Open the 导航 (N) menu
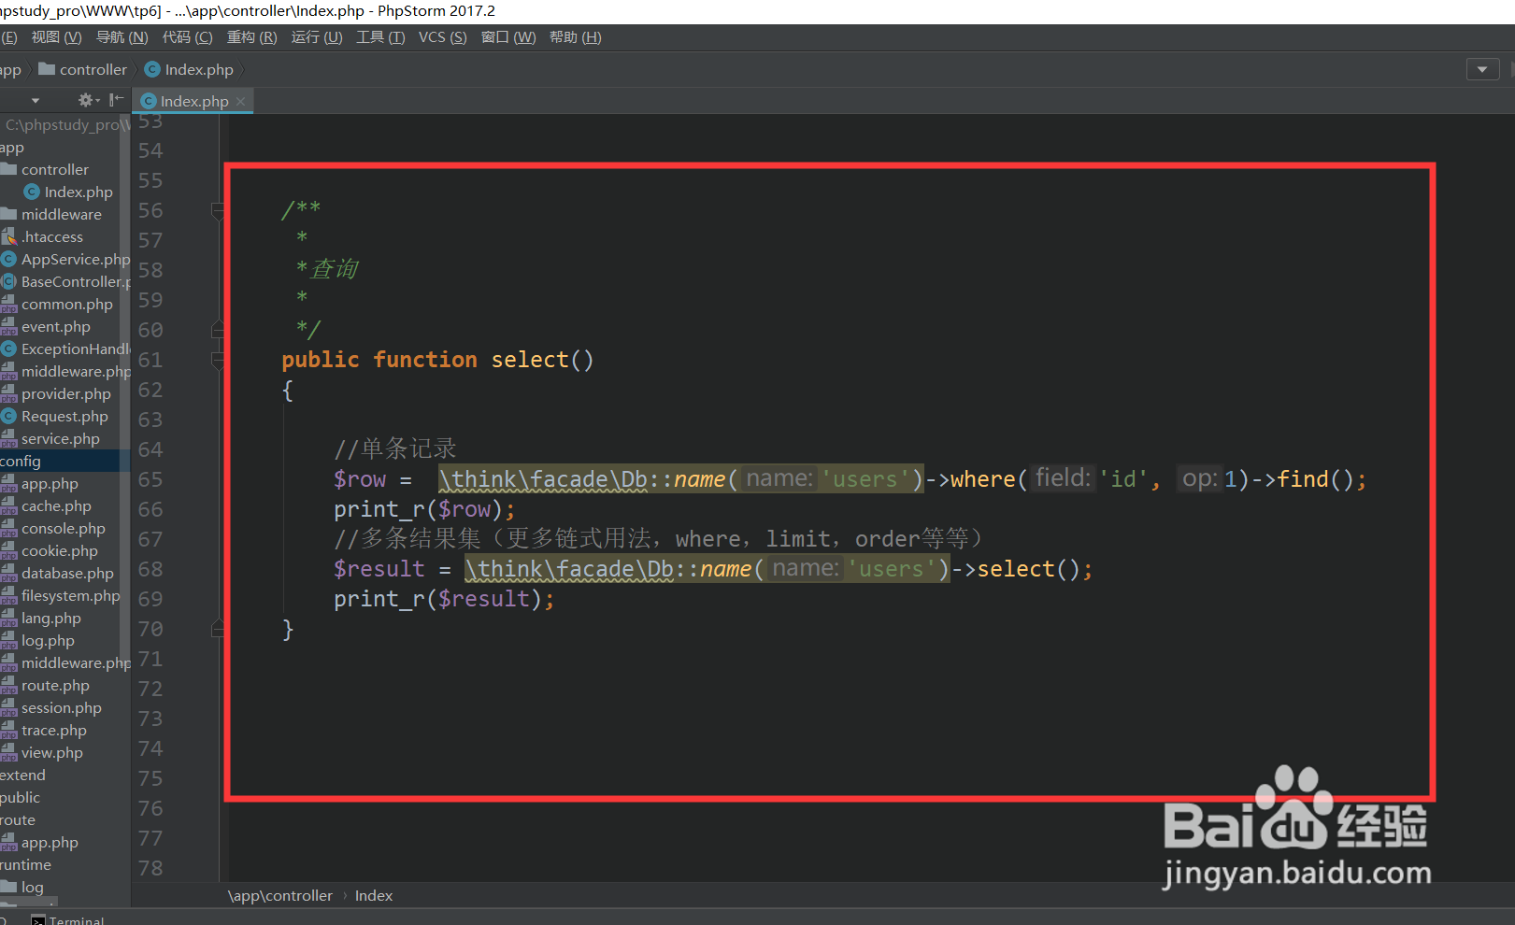The image size is (1515, 925). tap(122, 37)
